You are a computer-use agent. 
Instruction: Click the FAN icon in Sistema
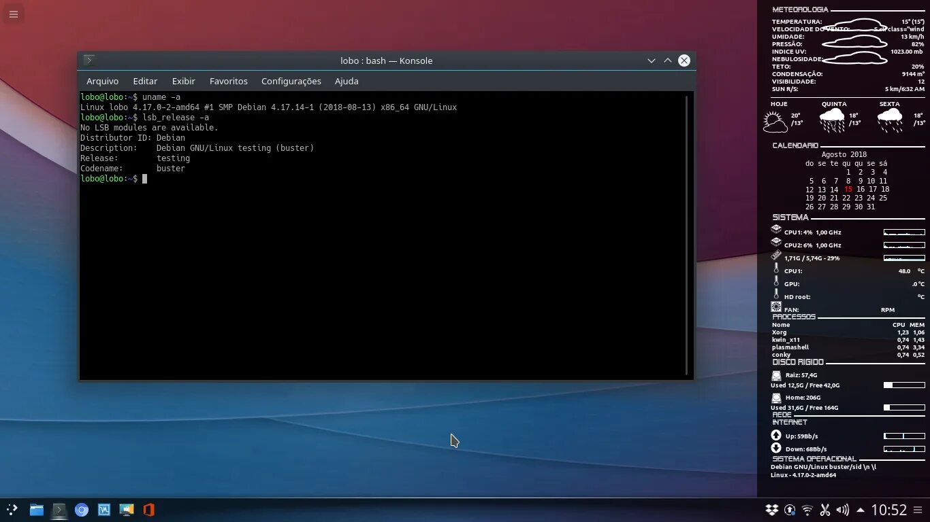pos(776,307)
